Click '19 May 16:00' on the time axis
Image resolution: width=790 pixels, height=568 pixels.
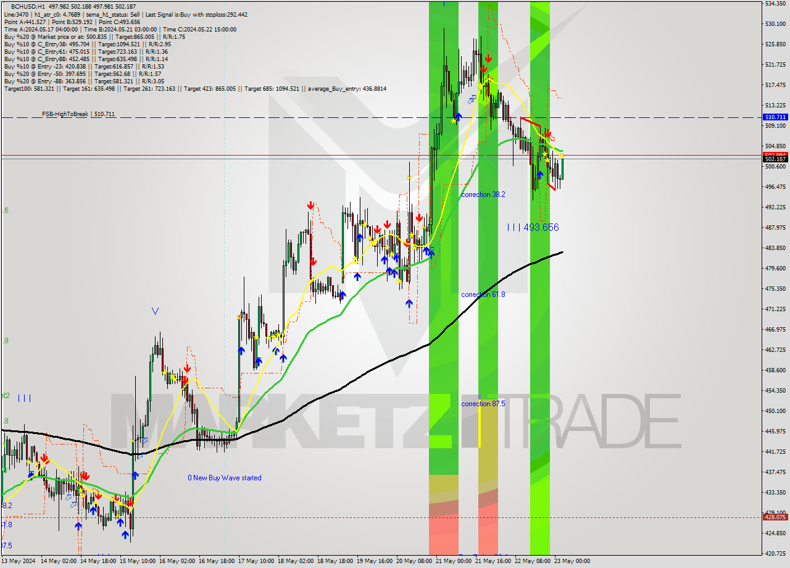pyautogui.click(x=375, y=561)
